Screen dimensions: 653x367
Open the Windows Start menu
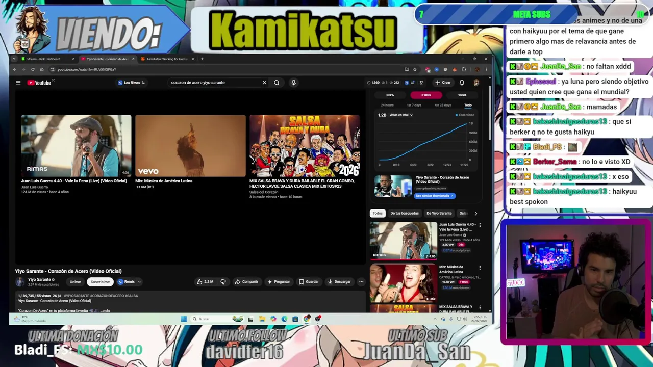click(x=184, y=319)
